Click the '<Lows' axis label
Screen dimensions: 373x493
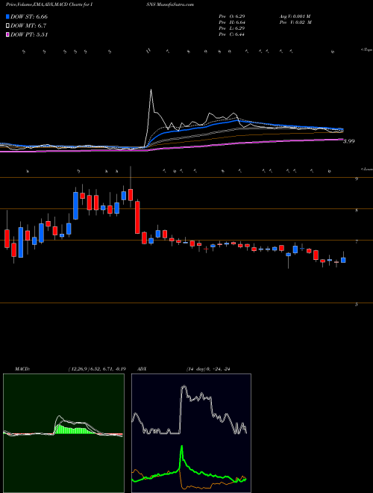(366, 169)
